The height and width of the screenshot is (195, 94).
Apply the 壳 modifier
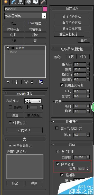(35, 41)
